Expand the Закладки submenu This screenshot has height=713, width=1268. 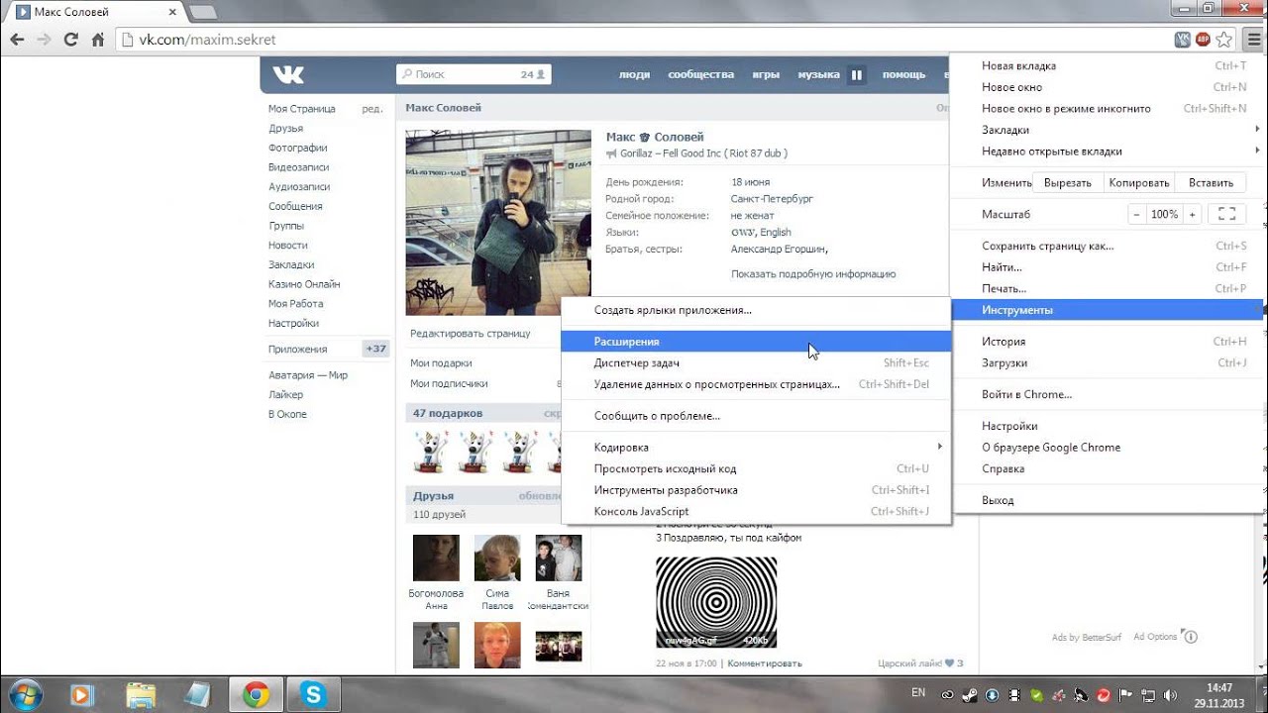point(1108,130)
